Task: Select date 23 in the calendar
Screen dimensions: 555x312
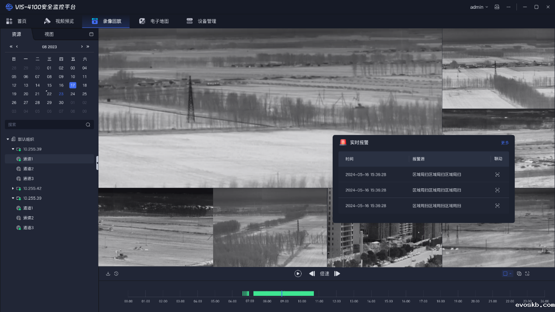Action: tap(61, 94)
